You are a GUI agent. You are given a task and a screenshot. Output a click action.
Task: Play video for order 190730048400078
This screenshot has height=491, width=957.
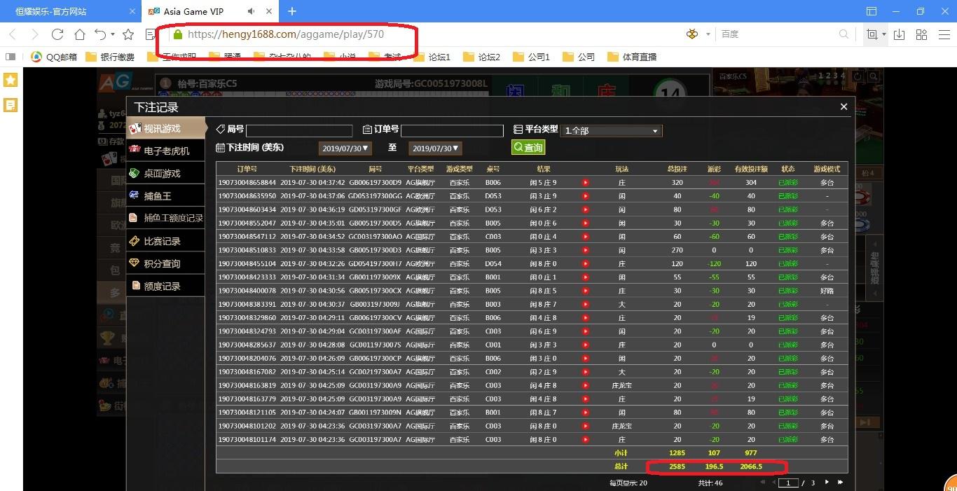[586, 291]
